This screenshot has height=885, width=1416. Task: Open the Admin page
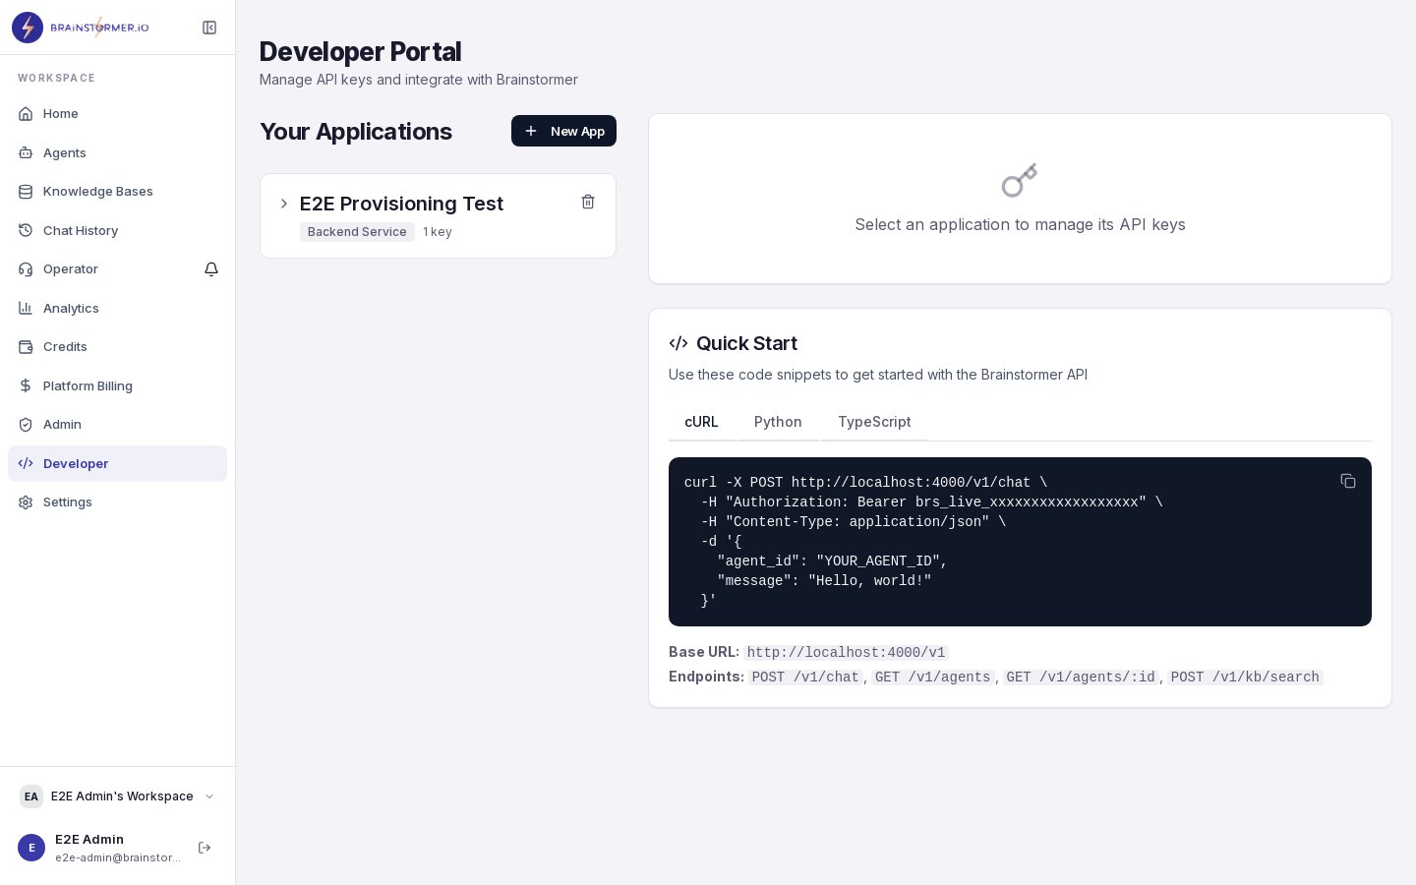point(117,425)
